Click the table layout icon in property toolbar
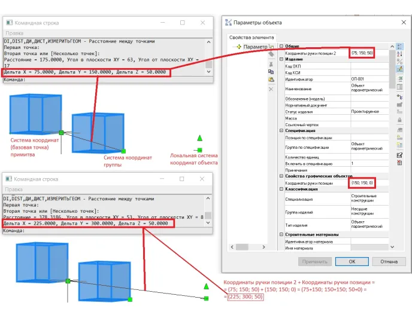 pyautogui.click(x=399, y=87)
